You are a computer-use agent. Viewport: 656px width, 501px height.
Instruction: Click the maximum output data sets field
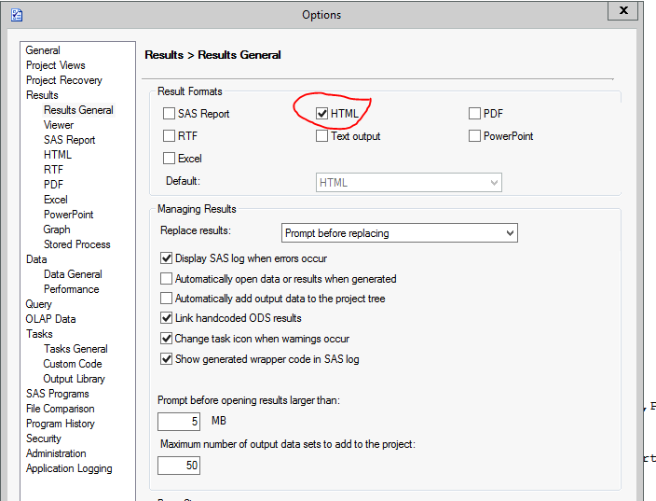[179, 465]
